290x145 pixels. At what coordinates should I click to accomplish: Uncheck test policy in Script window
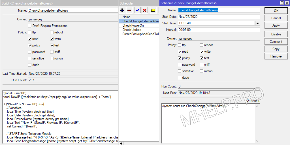(52, 45)
